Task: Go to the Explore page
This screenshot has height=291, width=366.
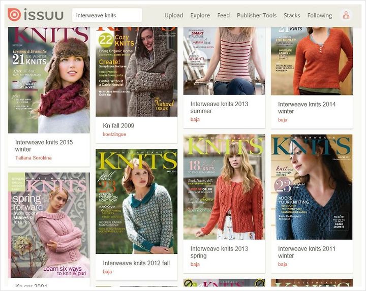Action: 200,15
